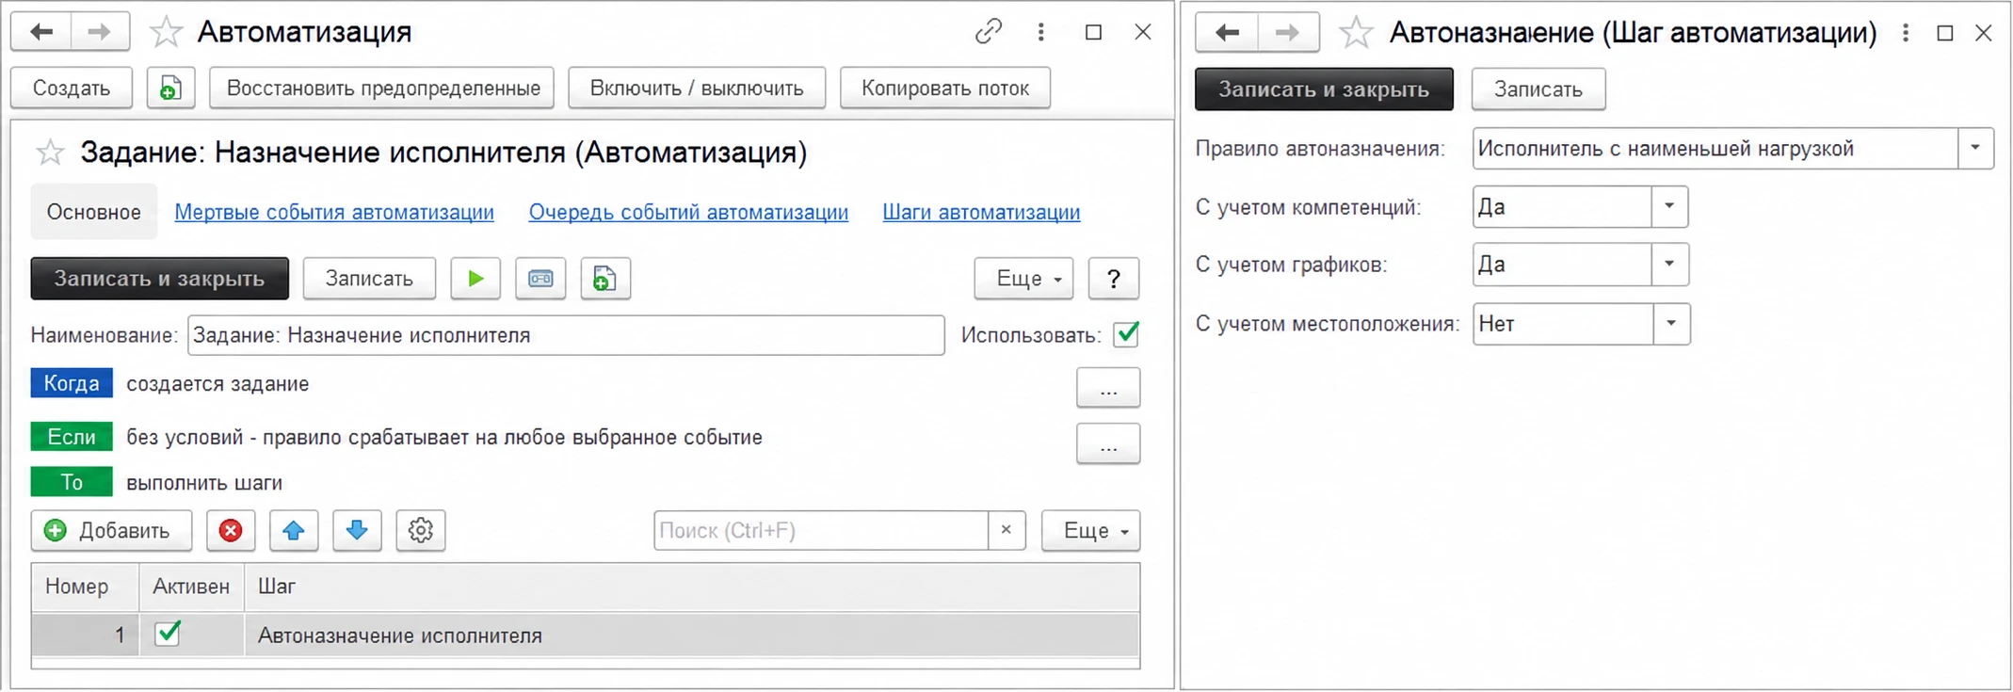Open Очередь событий автоматизации tab link
The width and height of the screenshot is (2013, 692).
(688, 213)
